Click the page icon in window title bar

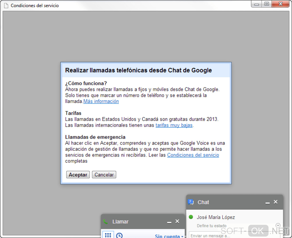coord(6,6)
